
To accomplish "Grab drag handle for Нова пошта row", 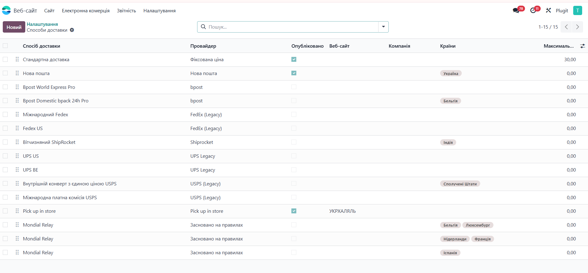I will [x=17, y=73].
